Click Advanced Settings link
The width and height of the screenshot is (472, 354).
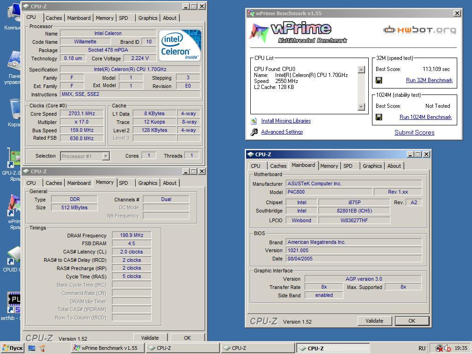coord(282,132)
